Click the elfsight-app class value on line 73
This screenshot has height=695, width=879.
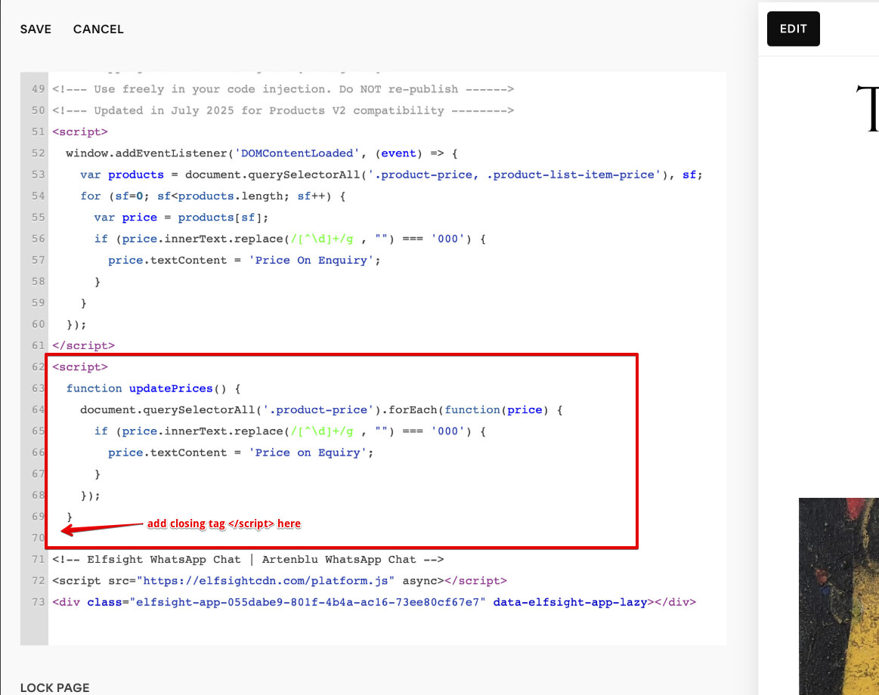point(307,602)
